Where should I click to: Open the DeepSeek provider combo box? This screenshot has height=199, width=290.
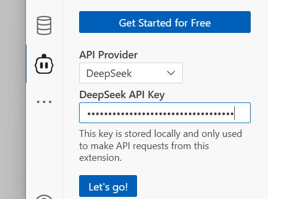point(131,73)
